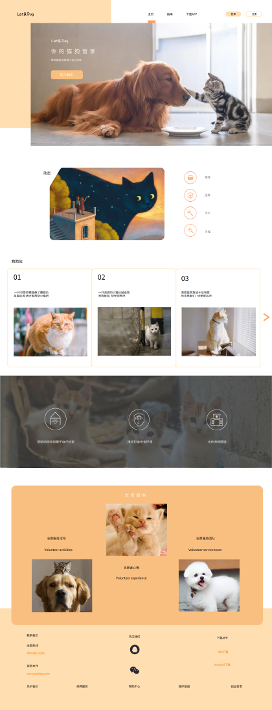Open the QQ penguin icon in footer
The image size is (272, 710).
tap(135, 650)
